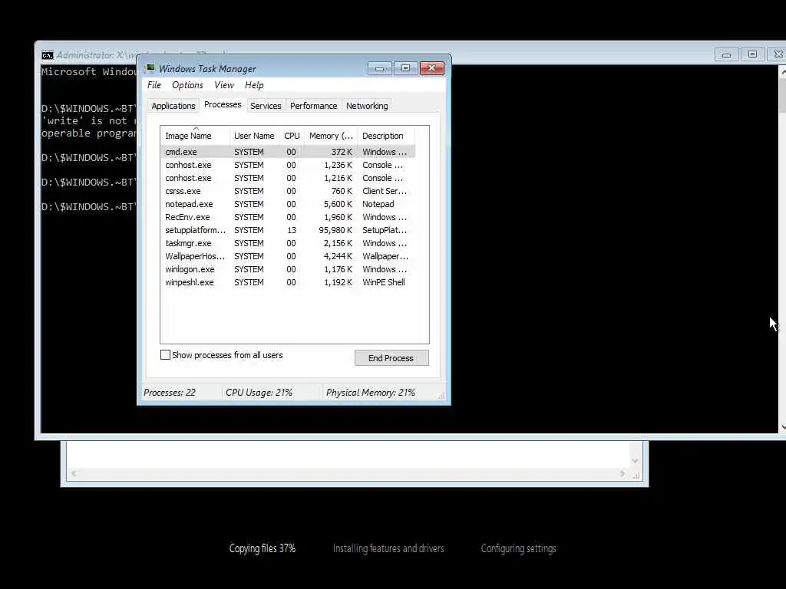Minimize the Task Manager window

(x=380, y=68)
